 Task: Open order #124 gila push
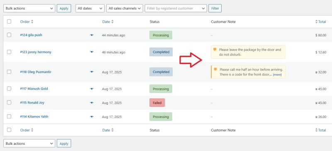pos(31,35)
